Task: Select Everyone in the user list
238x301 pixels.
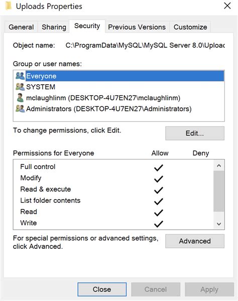Action: tap(120, 76)
